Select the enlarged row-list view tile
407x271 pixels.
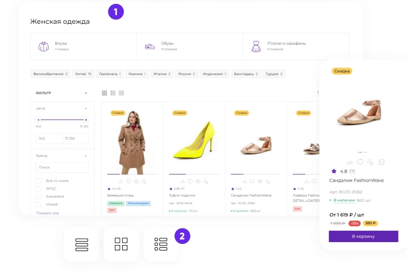81,244
